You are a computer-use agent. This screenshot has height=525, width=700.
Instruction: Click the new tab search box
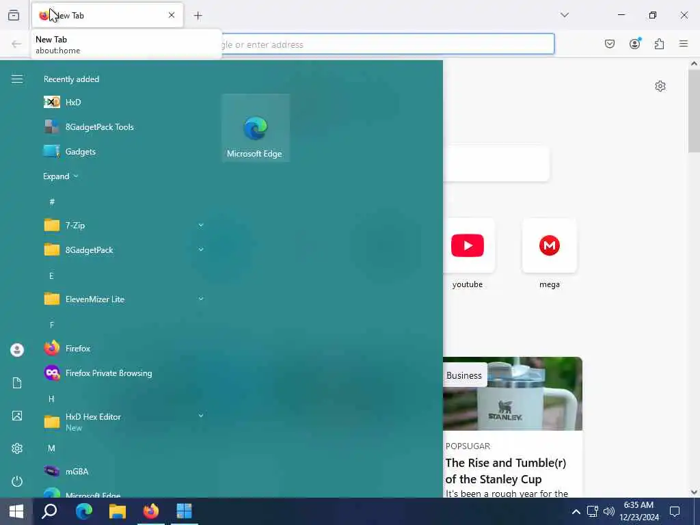(496, 163)
